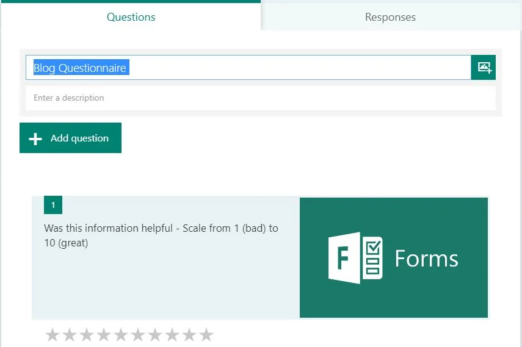Image resolution: width=522 pixels, height=347 pixels.
Task: Rate nine stars
Action: click(189, 335)
